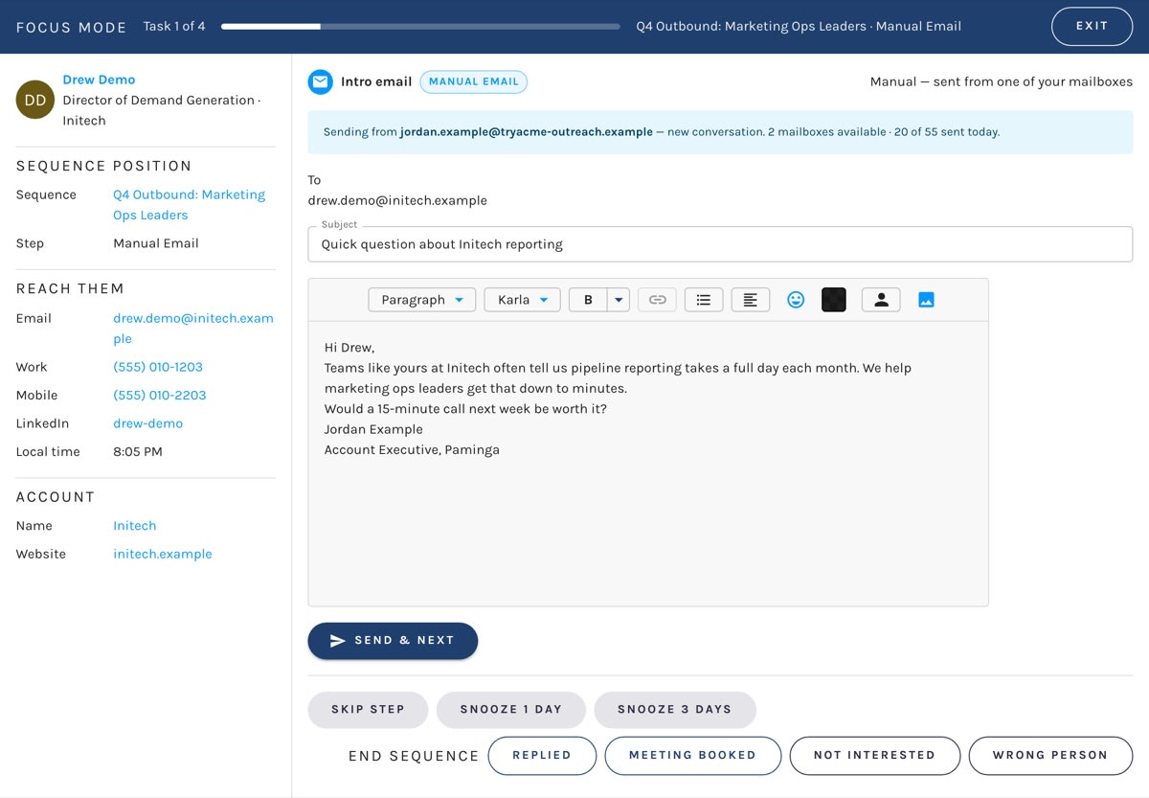Screen dimensions: 1149x798
Task: Click the 'Manual Email' step value
Action: (156, 243)
